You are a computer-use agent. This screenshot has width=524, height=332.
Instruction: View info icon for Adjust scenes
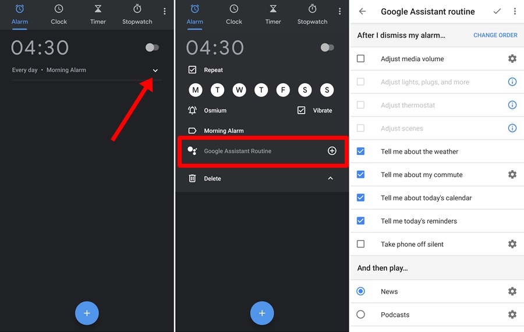(512, 128)
